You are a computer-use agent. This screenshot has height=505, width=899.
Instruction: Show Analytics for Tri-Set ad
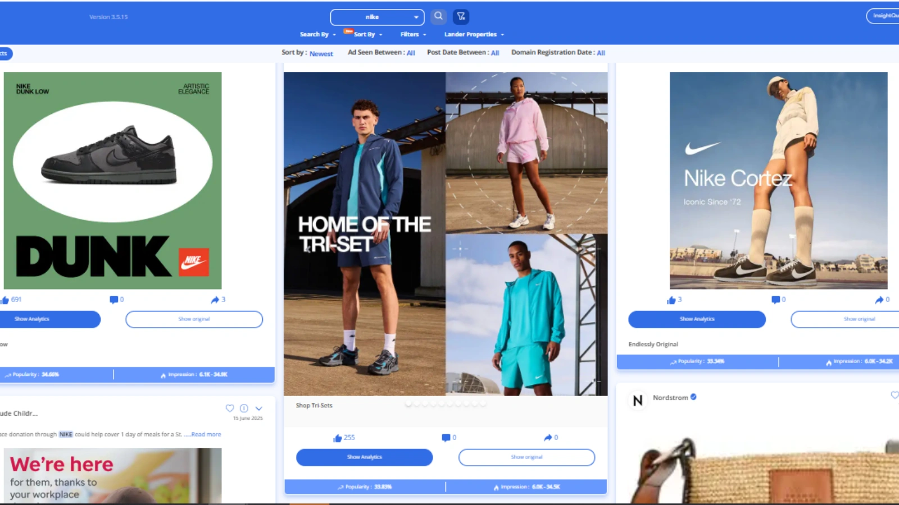pyautogui.click(x=364, y=457)
